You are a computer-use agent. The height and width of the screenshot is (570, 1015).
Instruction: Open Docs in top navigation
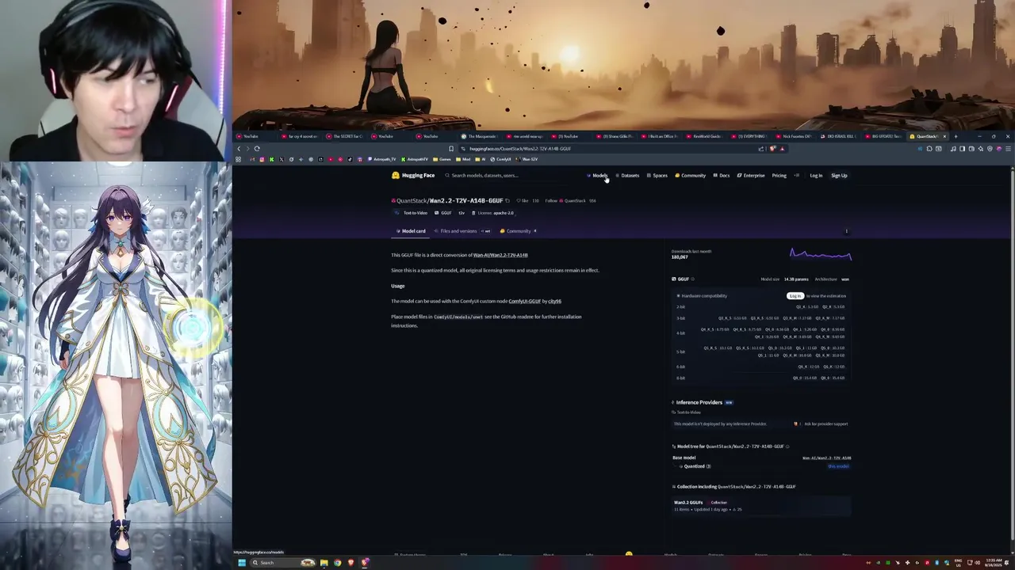(722, 175)
